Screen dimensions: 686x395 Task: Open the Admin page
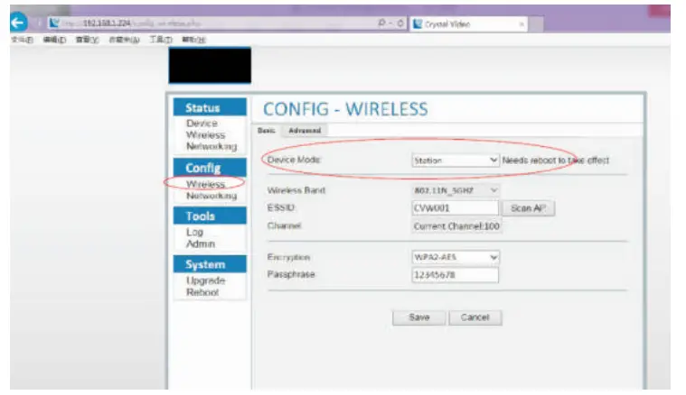(x=201, y=243)
